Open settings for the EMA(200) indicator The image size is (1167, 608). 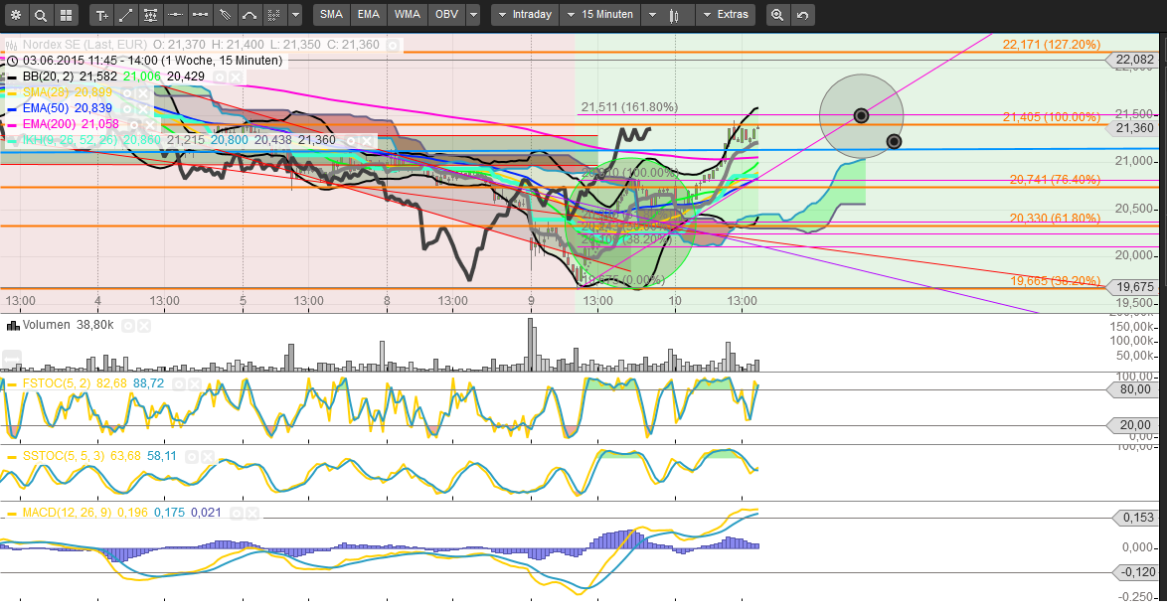tap(134, 124)
